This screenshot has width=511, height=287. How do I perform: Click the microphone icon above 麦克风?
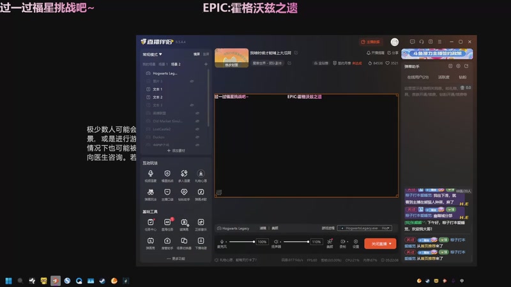(x=222, y=242)
